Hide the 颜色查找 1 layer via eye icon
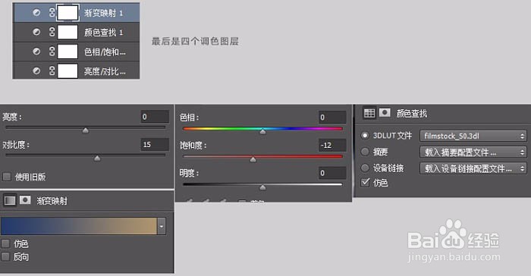This screenshot has height=276, width=531. [36, 32]
